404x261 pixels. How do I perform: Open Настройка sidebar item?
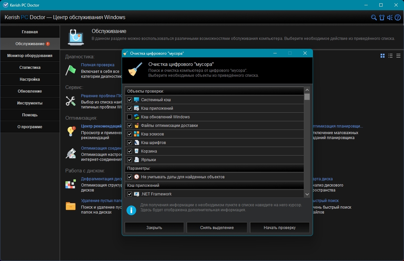tap(30, 79)
